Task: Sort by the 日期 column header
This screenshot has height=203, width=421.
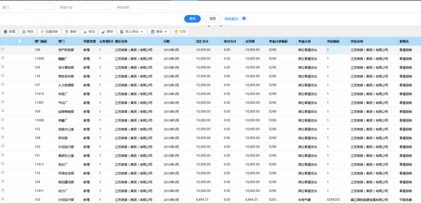Action: pyautogui.click(x=167, y=41)
